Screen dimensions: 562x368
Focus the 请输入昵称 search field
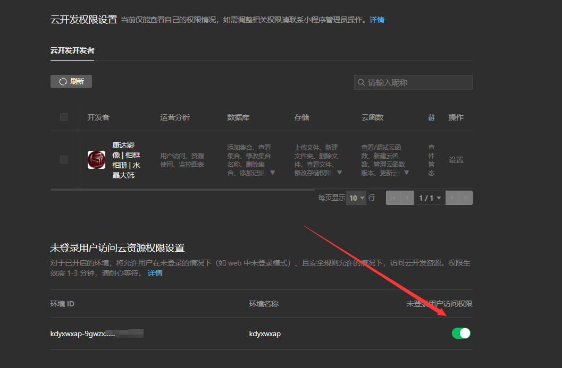click(x=413, y=82)
